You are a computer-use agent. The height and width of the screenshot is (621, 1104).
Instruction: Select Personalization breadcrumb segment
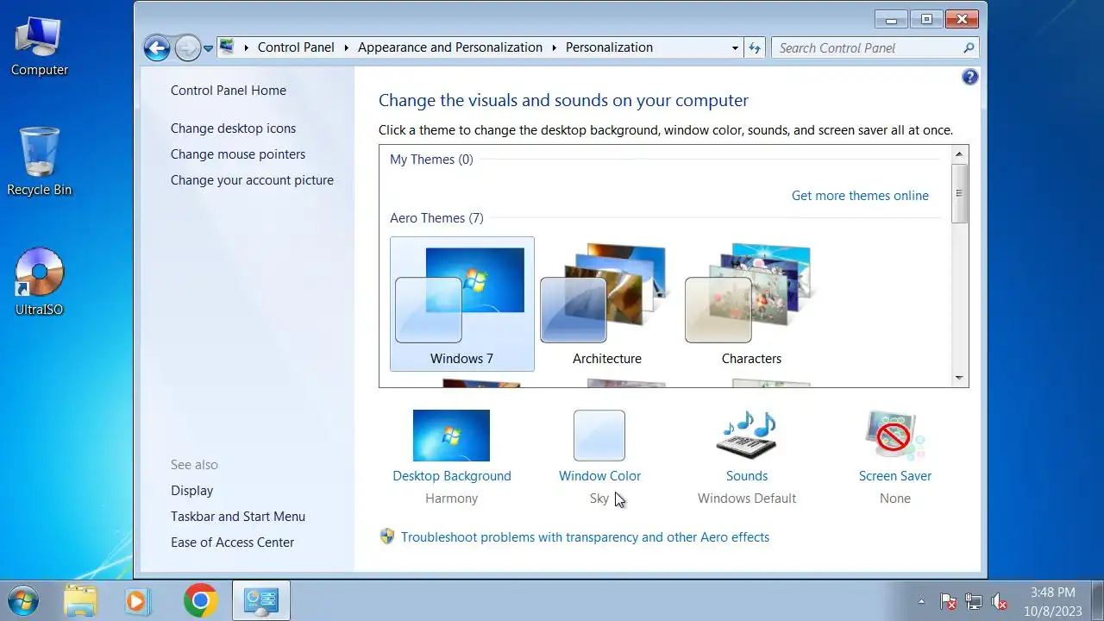(x=609, y=47)
